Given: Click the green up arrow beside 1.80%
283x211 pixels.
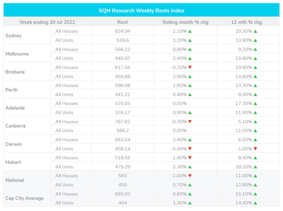Looking at the screenshot, I should point(190,85).
